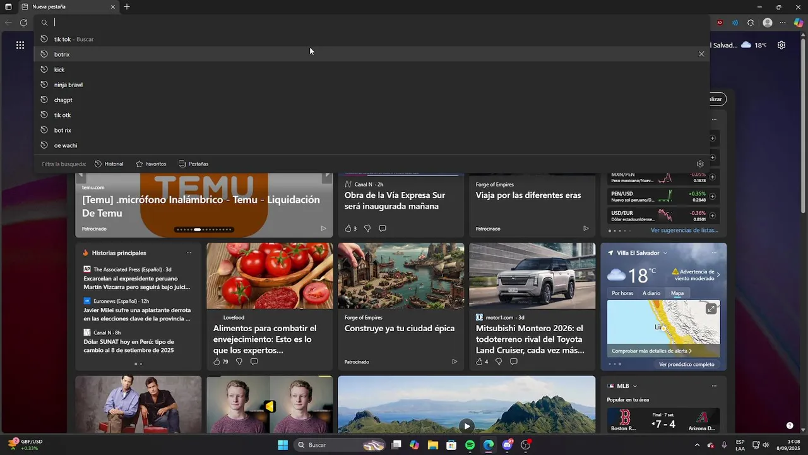
Task: Reload the page with refresh icon
Action: click(23, 23)
